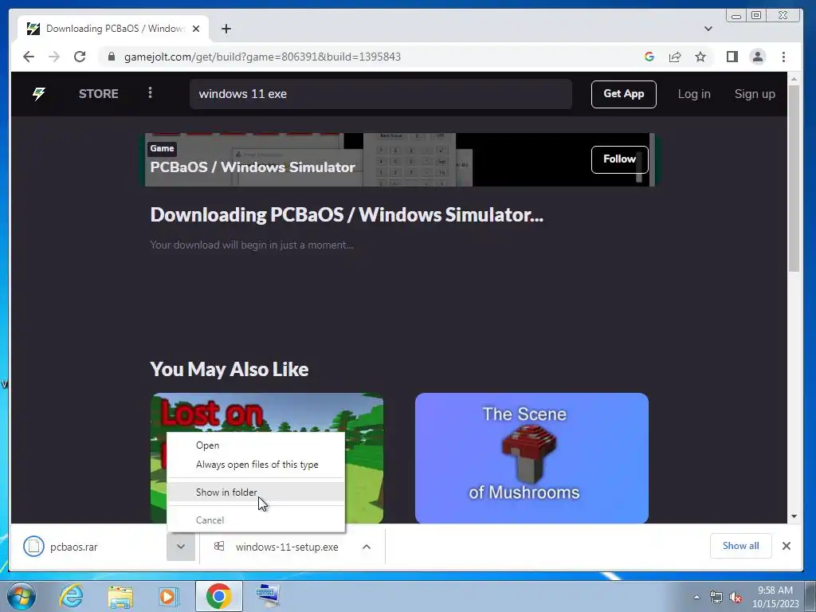Bookmark this tab with star
The image size is (816, 612).
700,57
